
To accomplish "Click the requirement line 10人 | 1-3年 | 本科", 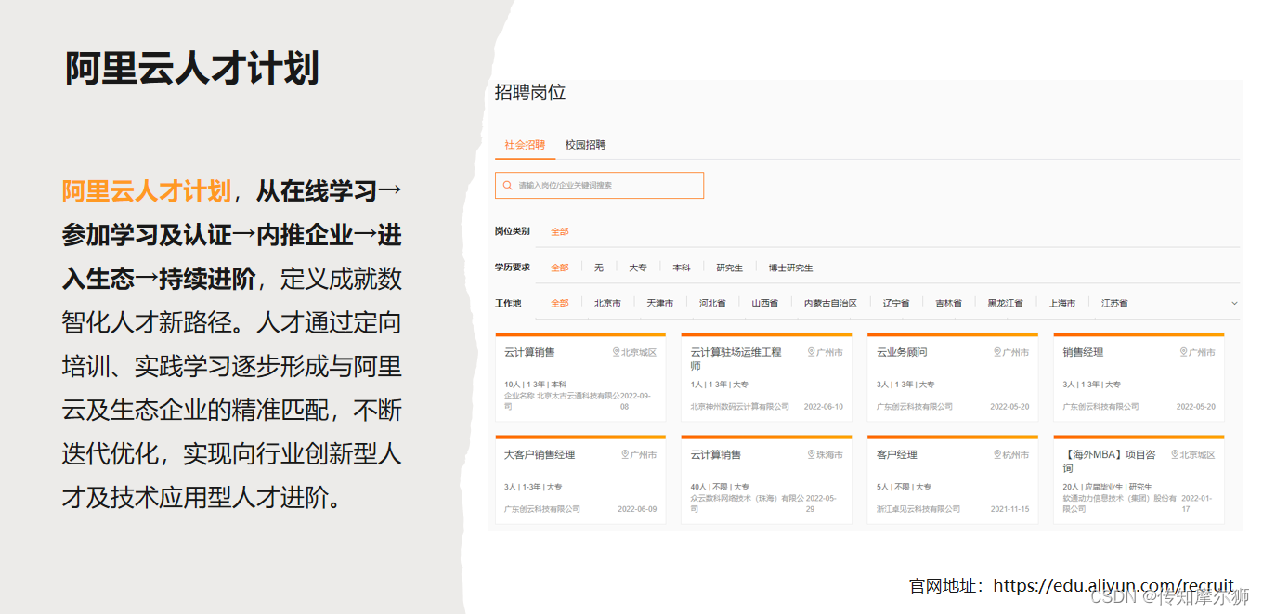I will 536,385.
